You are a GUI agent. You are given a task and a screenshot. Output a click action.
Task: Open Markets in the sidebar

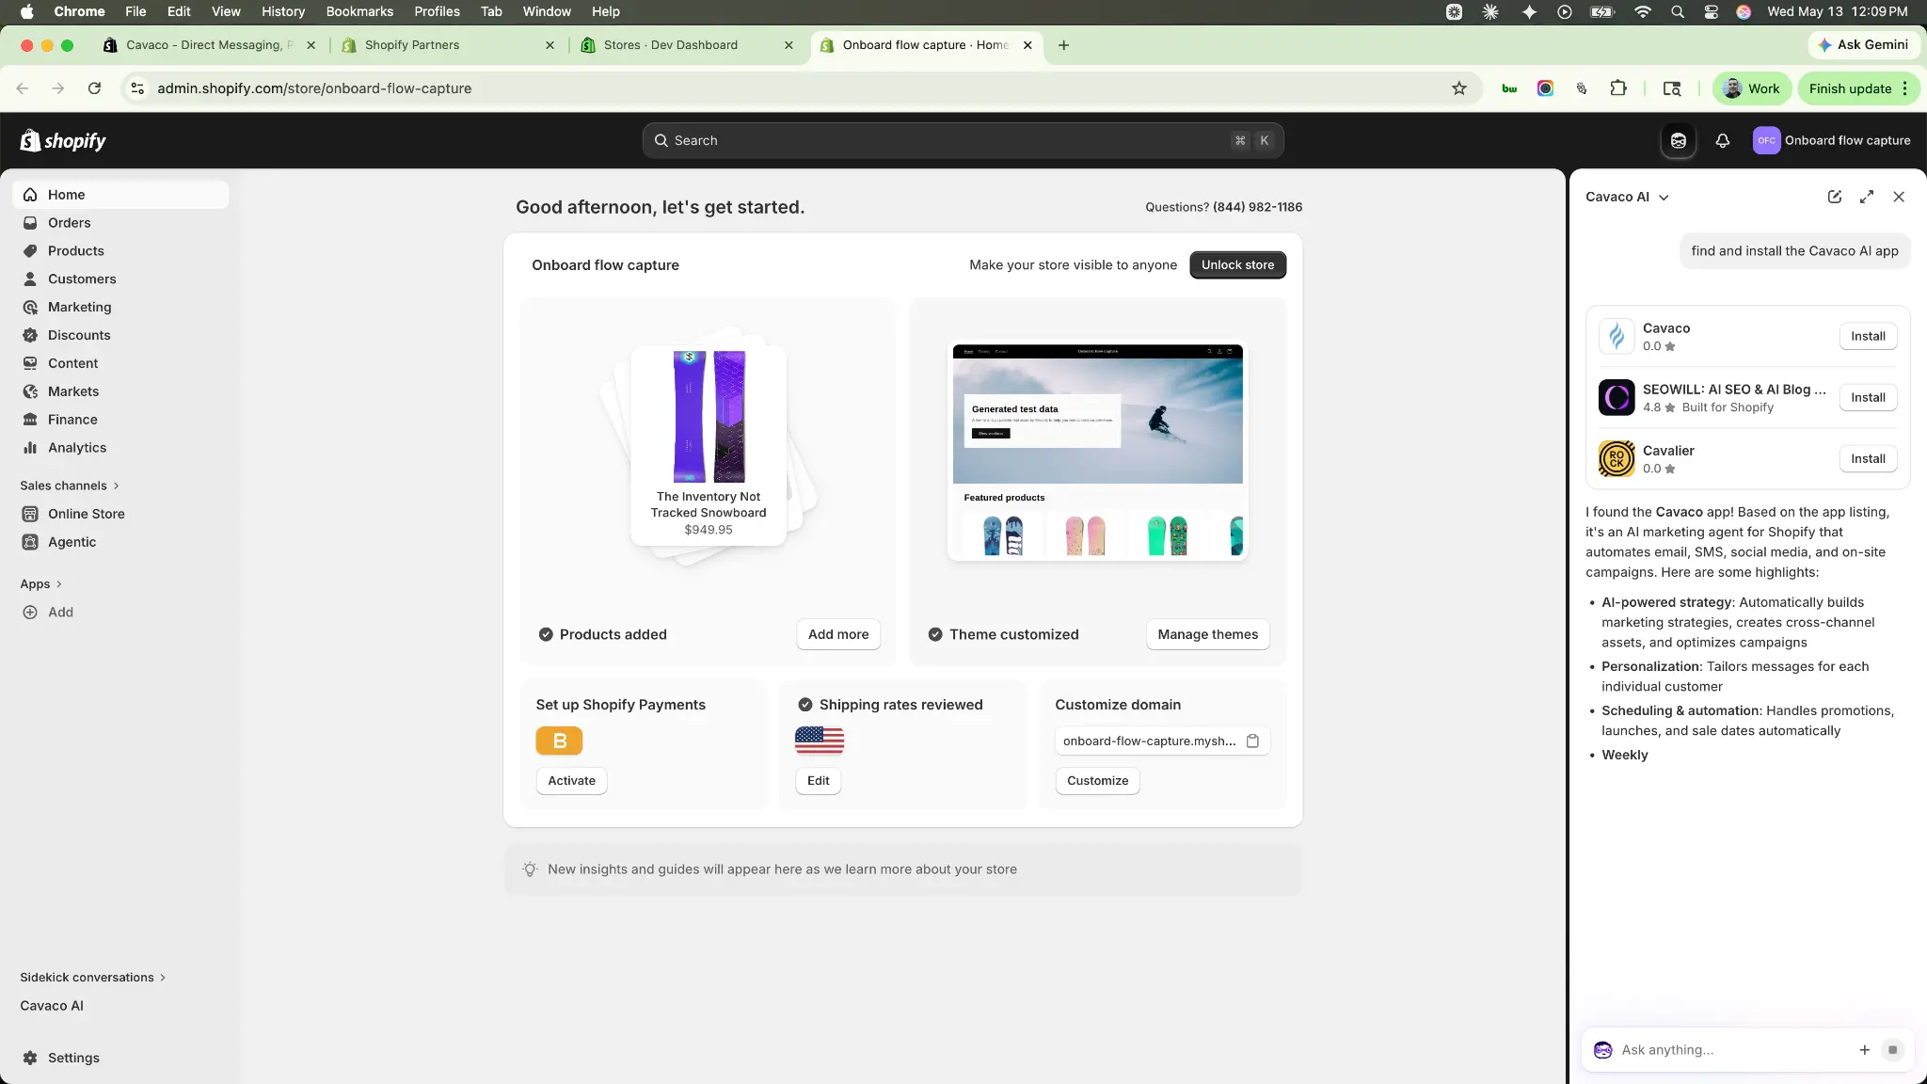(x=120, y=391)
